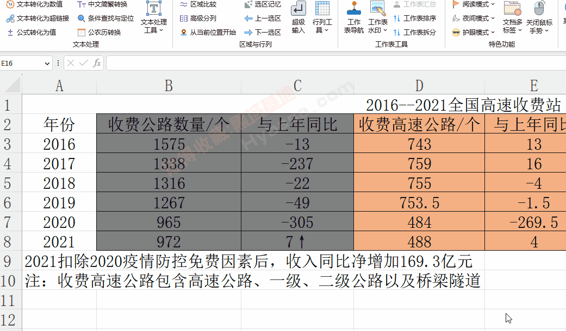Click cell with value 1575
Screen dimensions: 566x331
[x=169, y=144]
